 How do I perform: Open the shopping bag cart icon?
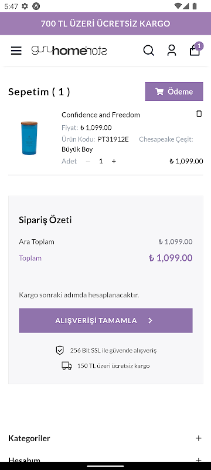[x=195, y=51]
